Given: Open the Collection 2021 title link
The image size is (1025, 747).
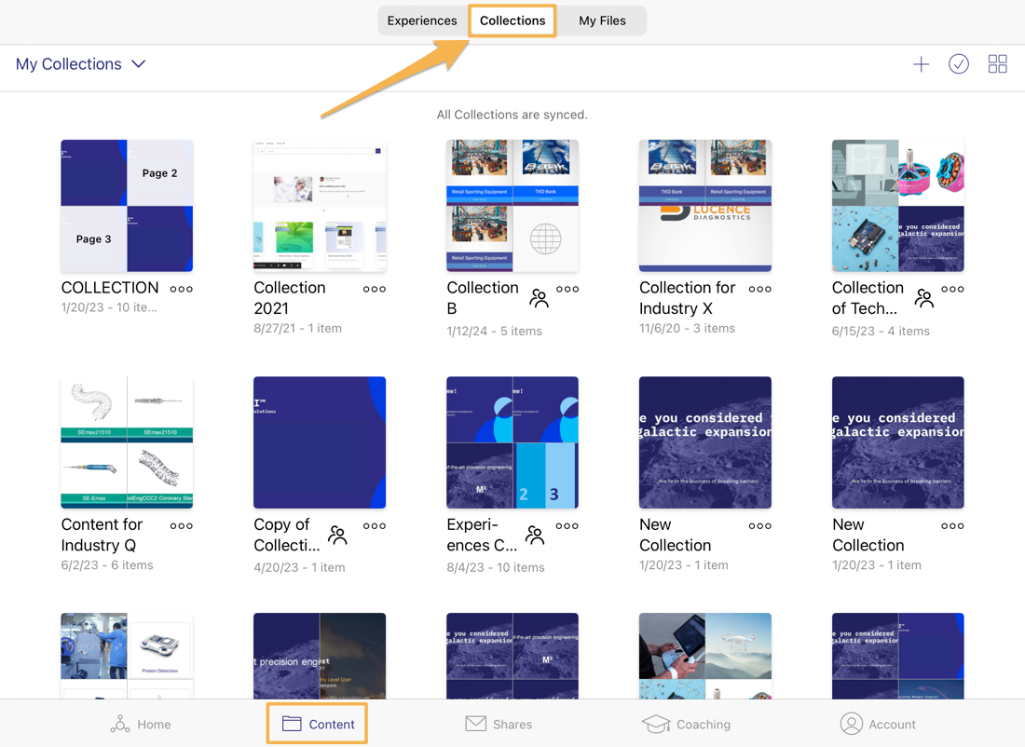Looking at the screenshot, I should (290, 298).
